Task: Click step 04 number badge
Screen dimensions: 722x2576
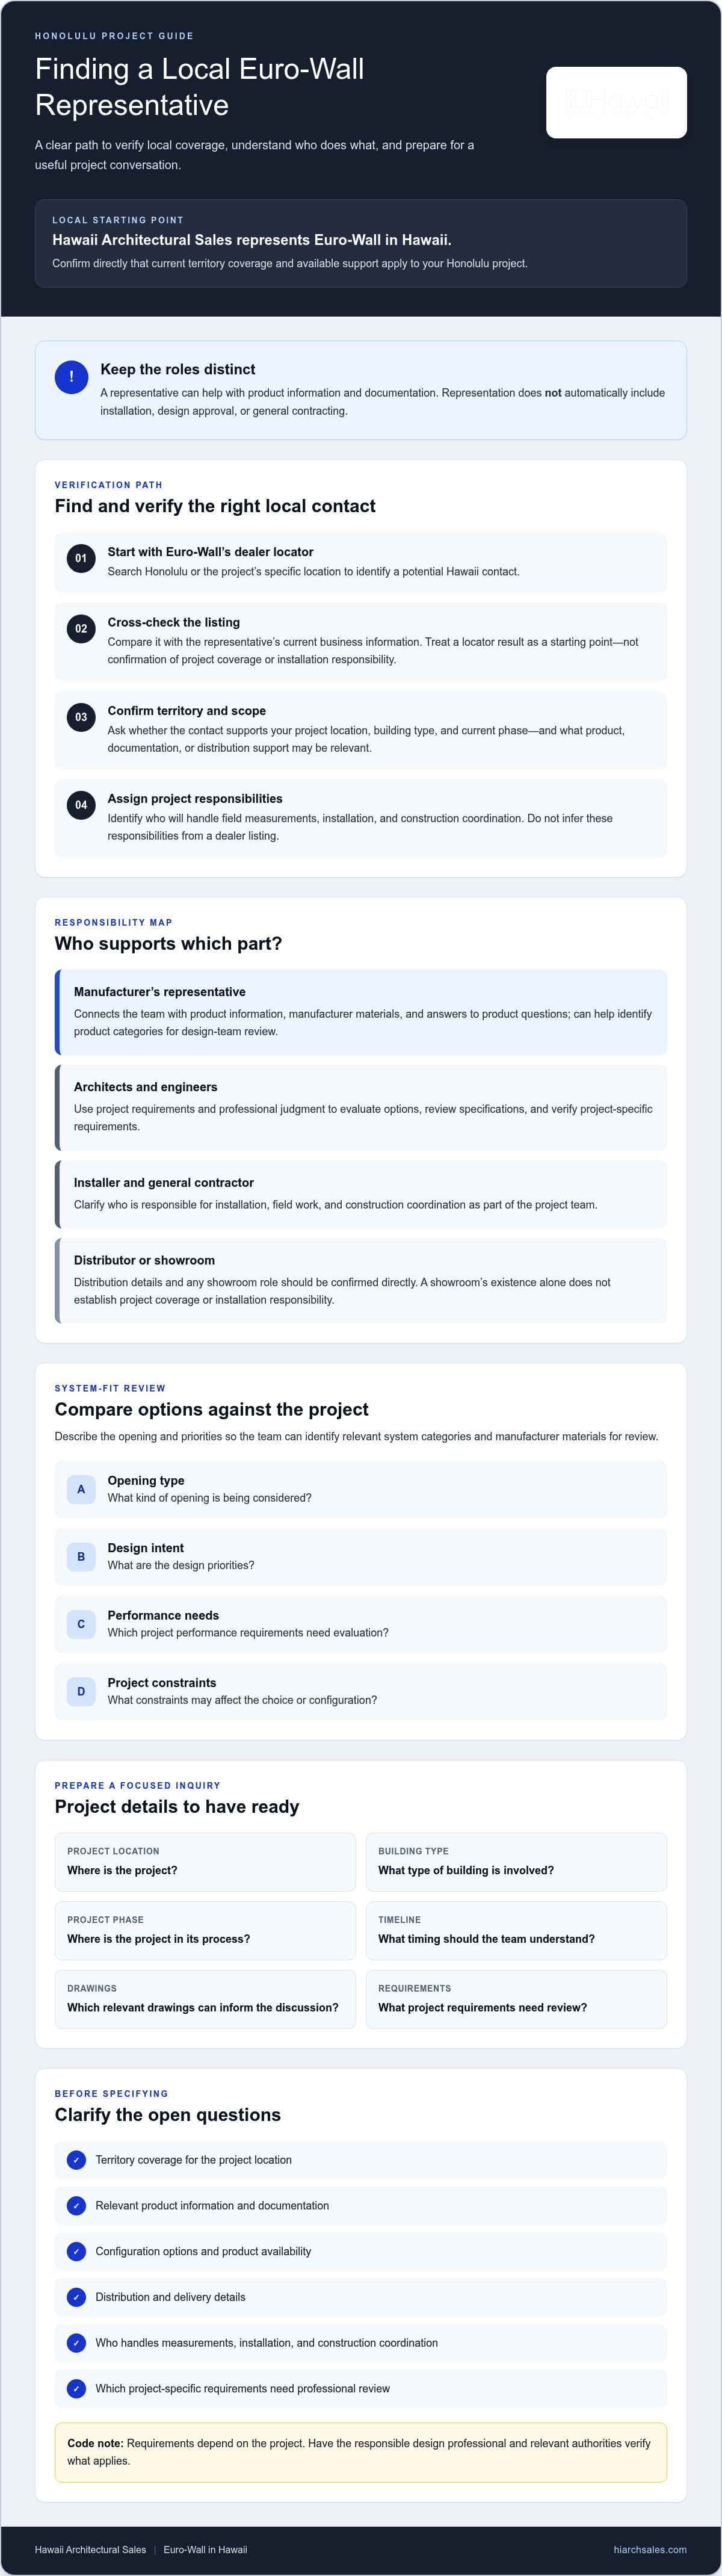Action: click(x=81, y=805)
